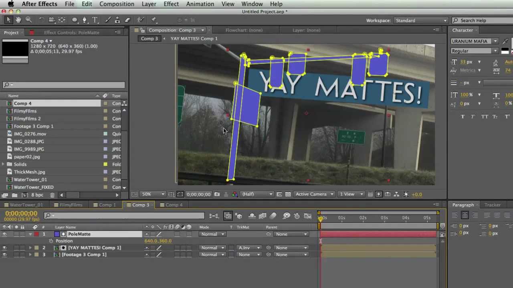Open the Active Camera dropdown
The height and width of the screenshot is (288, 513).
tap(314, 194)
